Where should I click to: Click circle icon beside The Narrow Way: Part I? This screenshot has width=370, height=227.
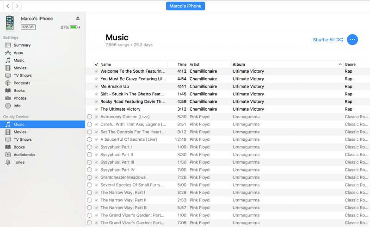(x=89, y=192)
